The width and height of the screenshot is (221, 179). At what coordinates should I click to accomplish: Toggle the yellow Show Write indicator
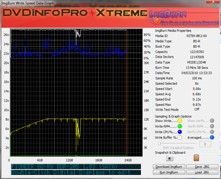point(180,121)
